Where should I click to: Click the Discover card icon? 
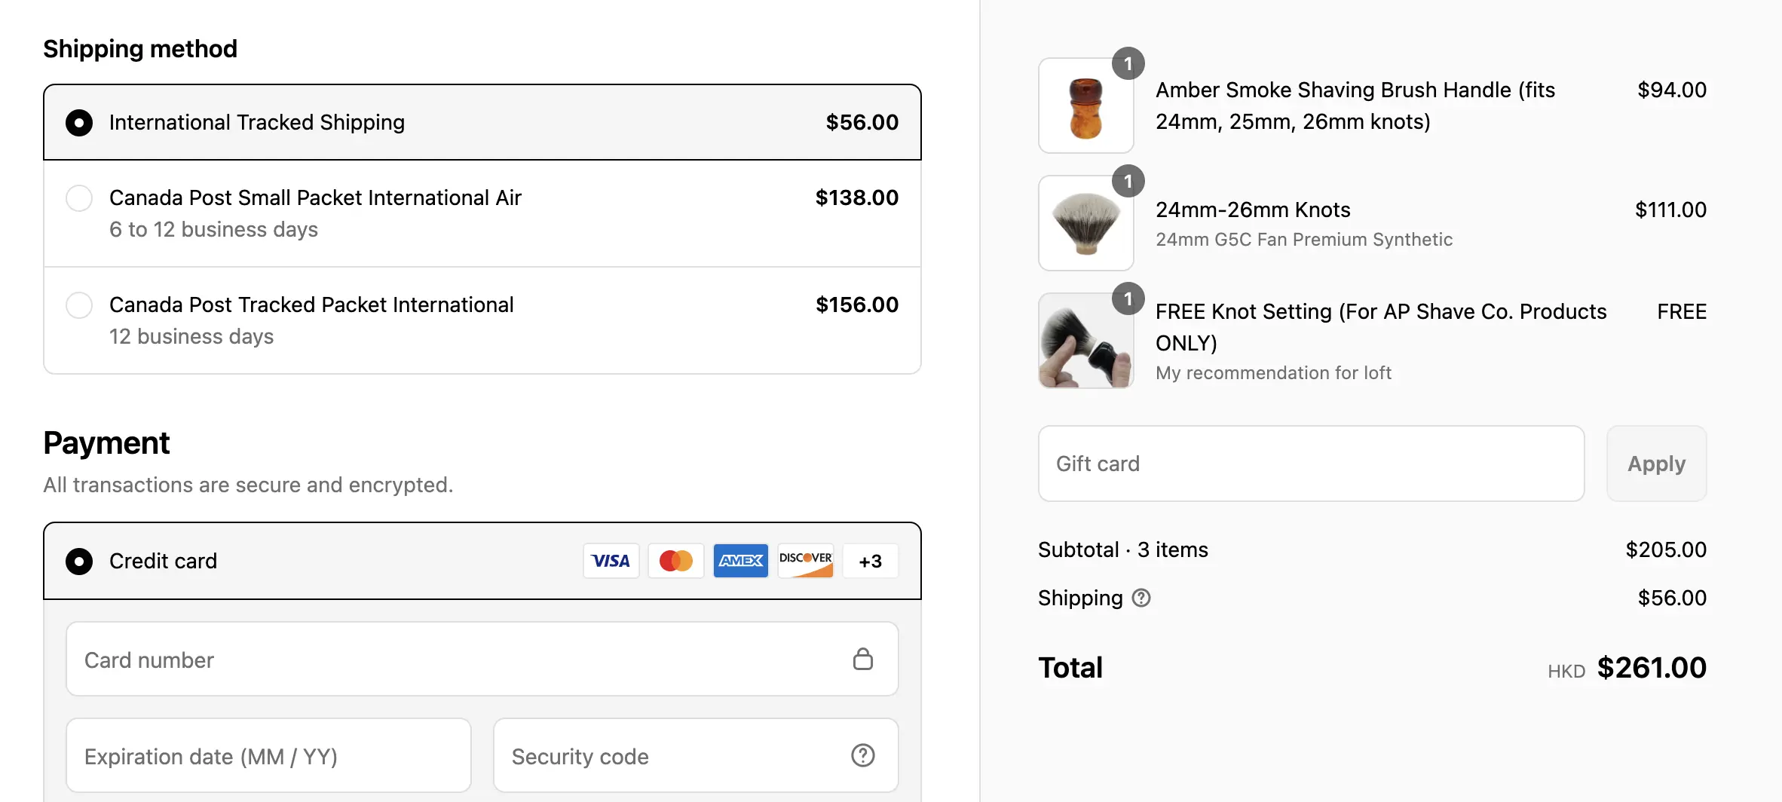click(x=806, y=561)
